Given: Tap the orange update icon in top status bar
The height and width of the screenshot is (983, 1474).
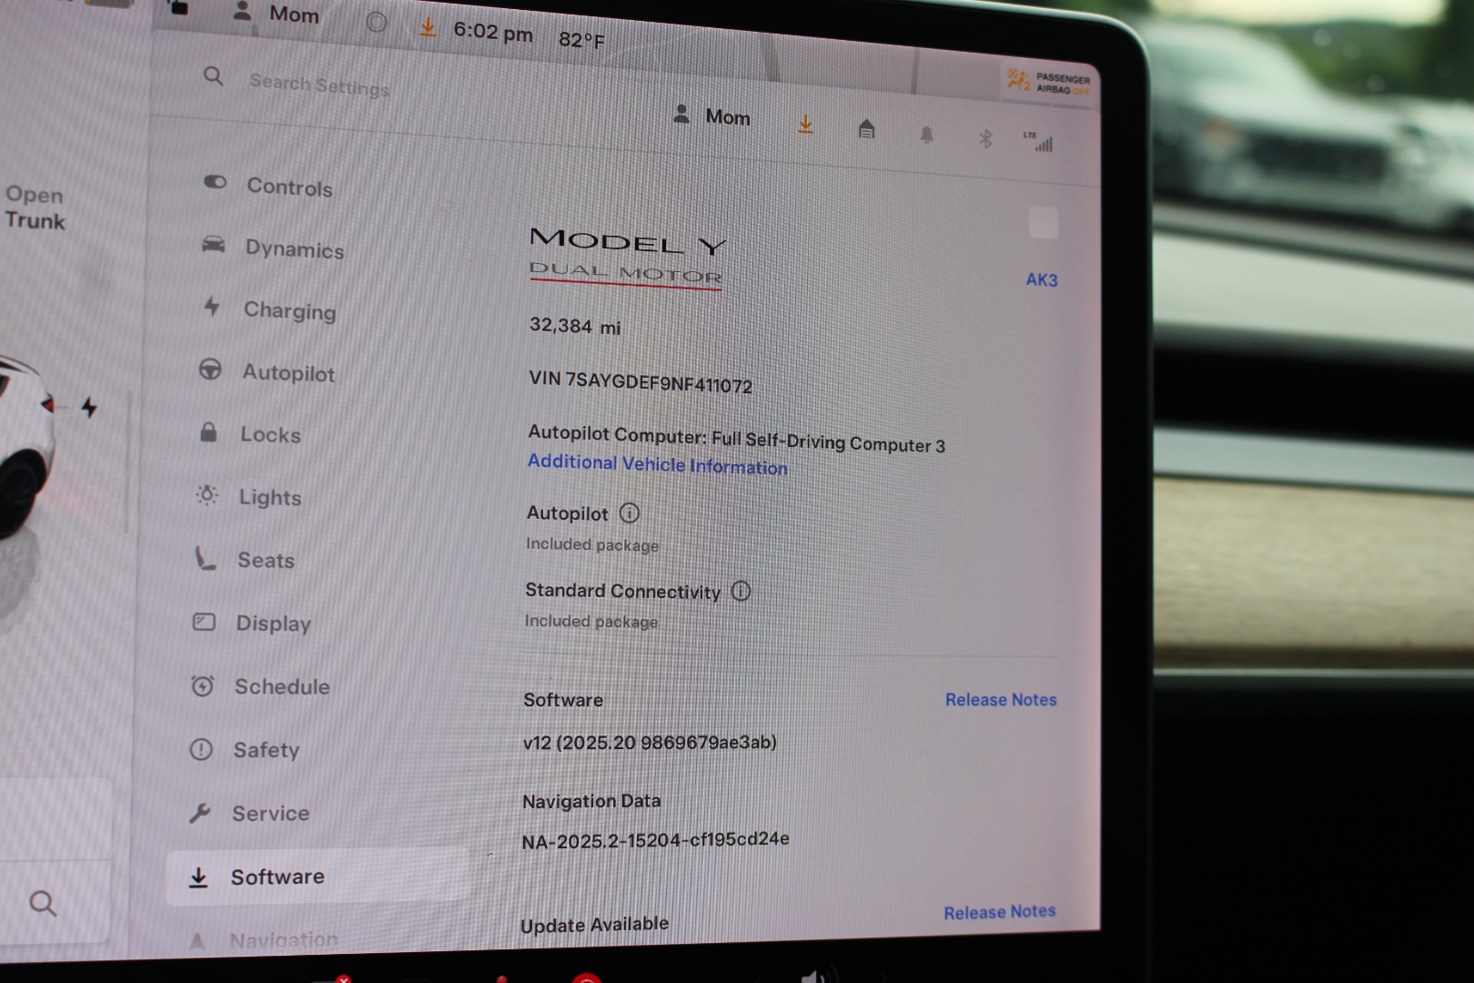Looking at the screenshot, I should tap(427, 27).
